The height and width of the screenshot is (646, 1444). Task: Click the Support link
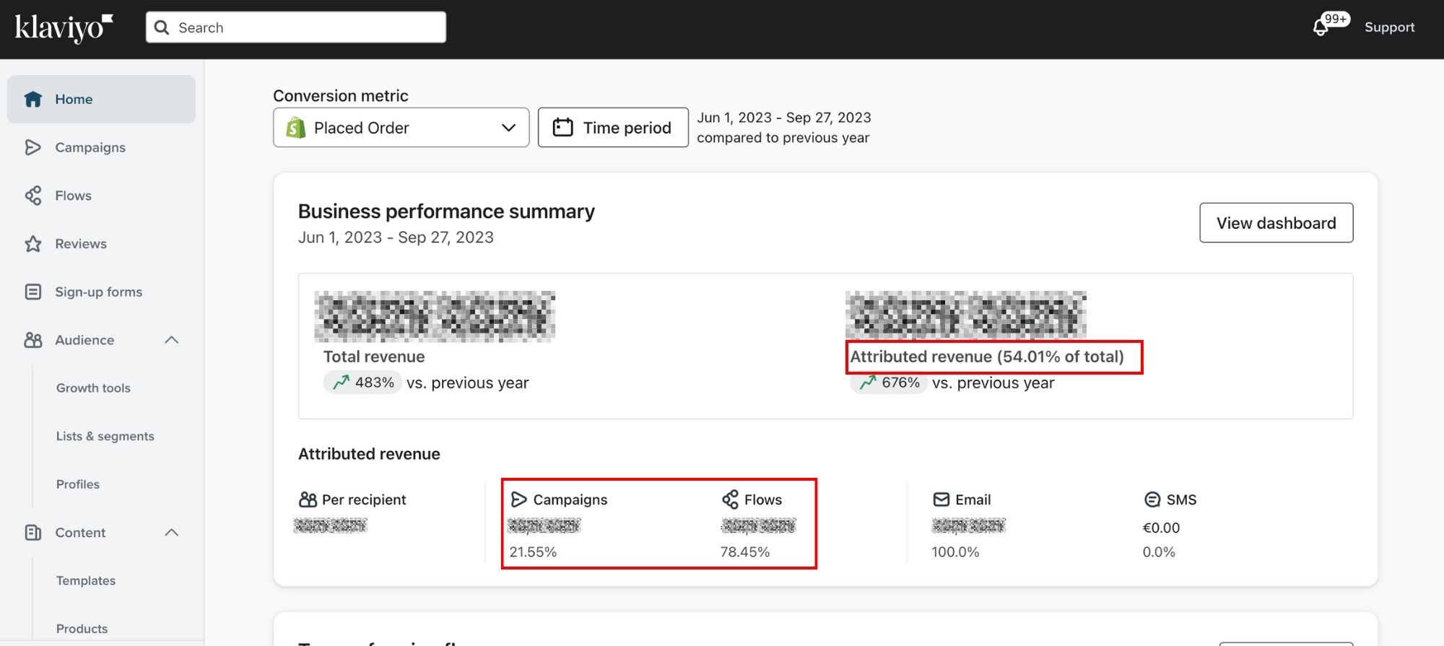click(1389, 27)
